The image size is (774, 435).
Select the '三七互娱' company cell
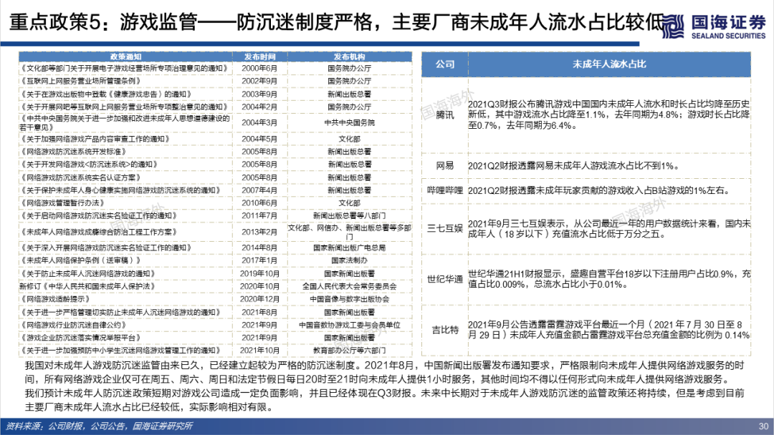click(x=445, y=228)
